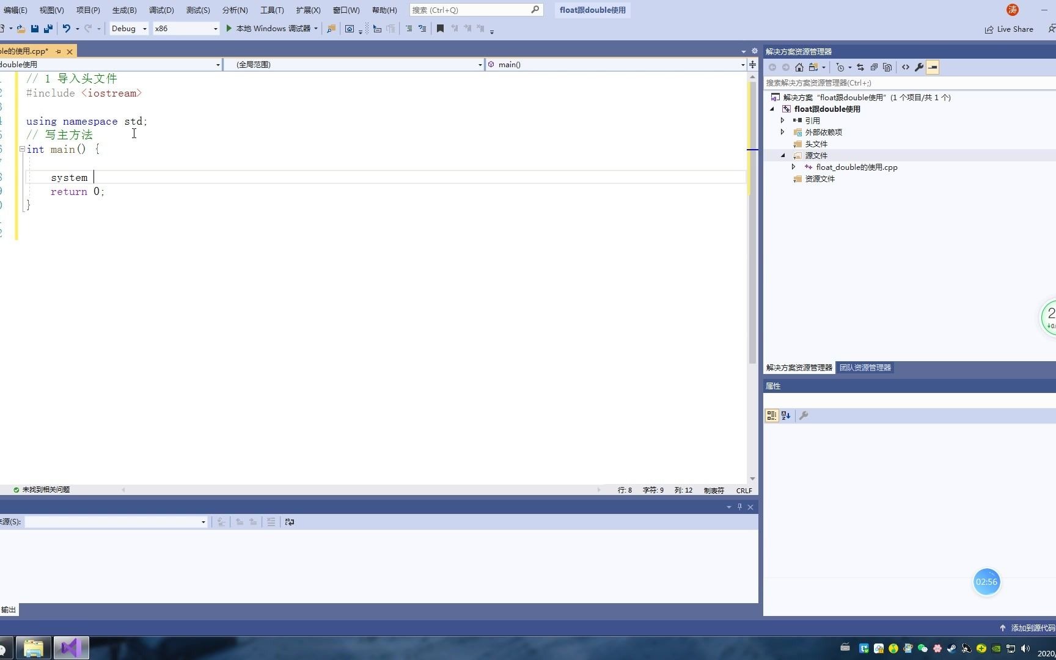Select the 资源文件 folder
The height and width of the screenshot is (660, 1056).
820,179
